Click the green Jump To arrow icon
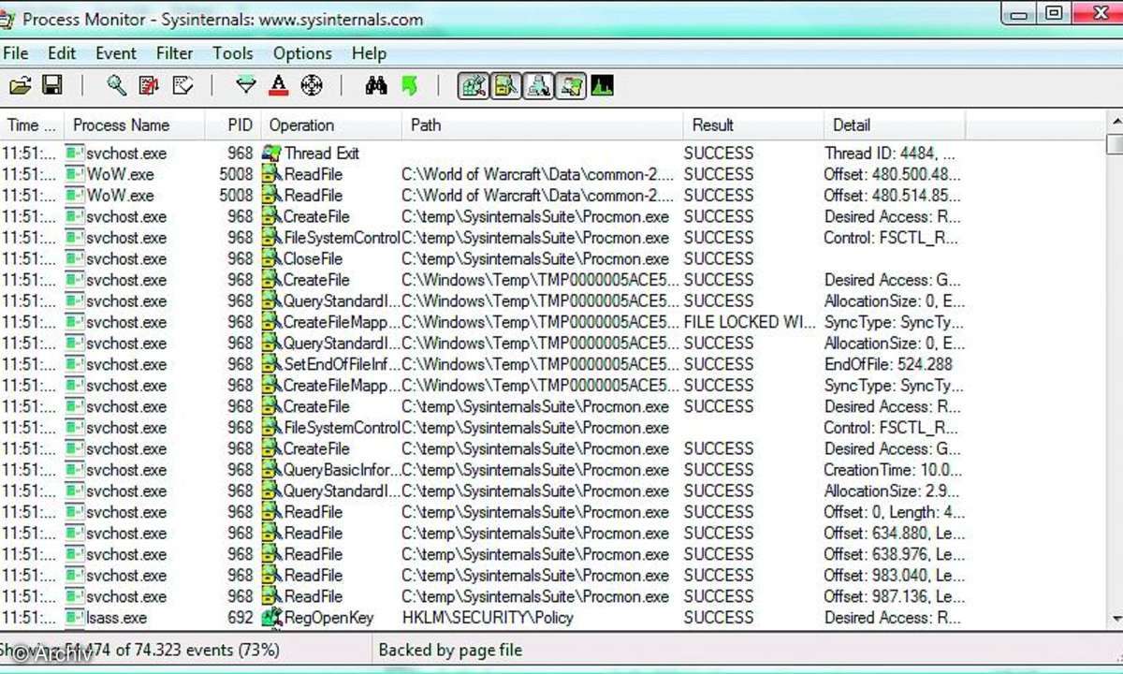This screenshot has width=1123, height=674. tap(409, 84)
